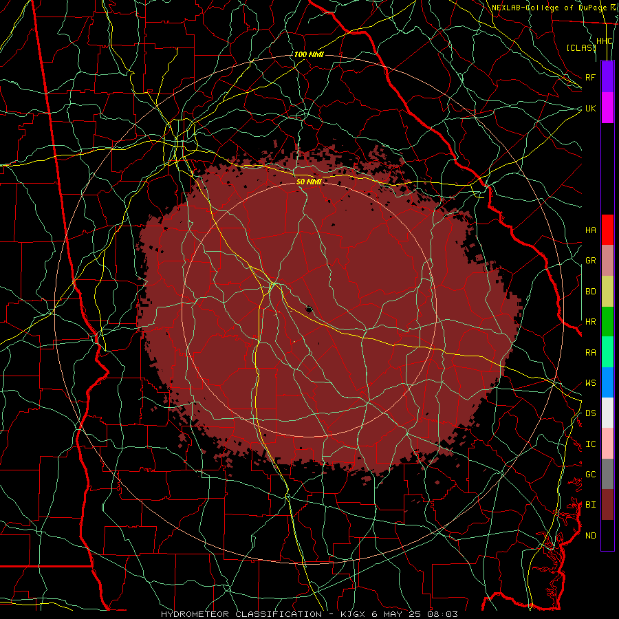619x619 pixels.
Task: Click the GC legend label
Action: point(591,475)
